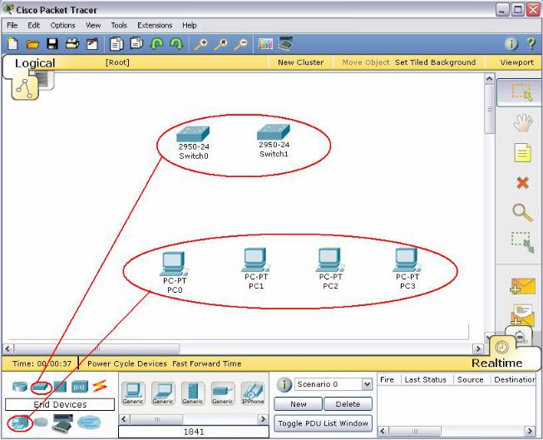Viewport: 543px width, 440px height.
Task: Undo the last action with green arrow
Action: (156, 44)
